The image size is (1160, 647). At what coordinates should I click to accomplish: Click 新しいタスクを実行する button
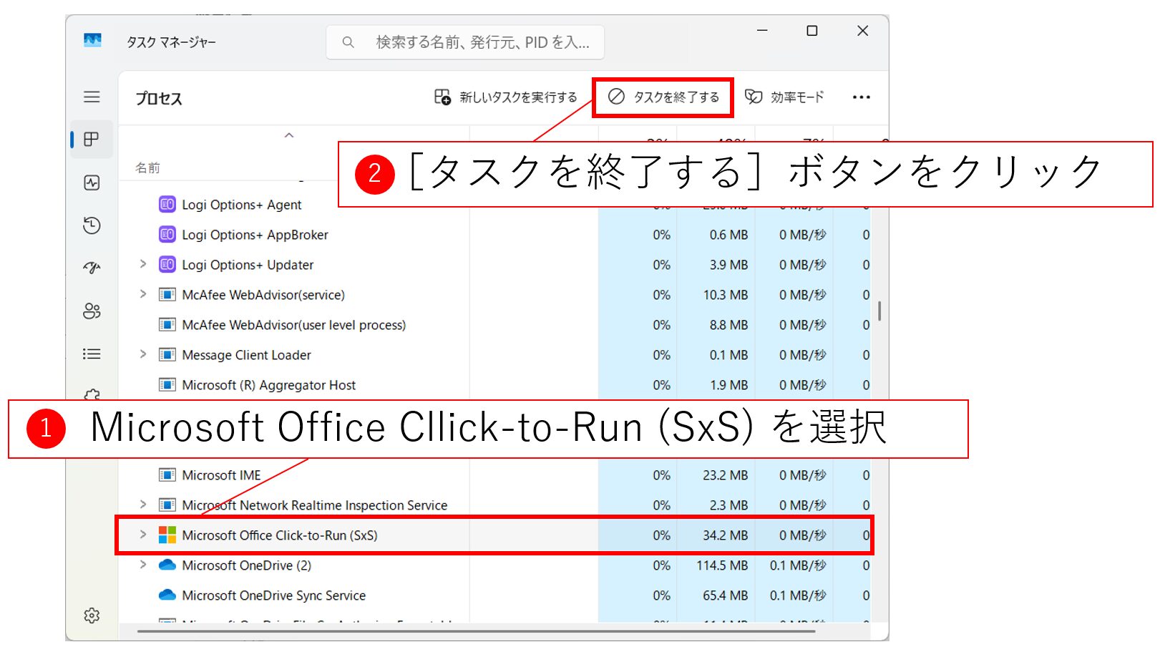coord(505,97)
